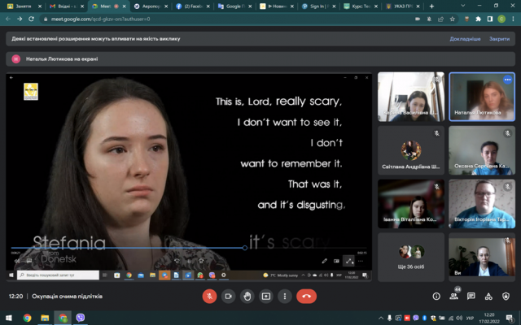Show participants list icon
Viewport: 521px width, 325px height.
(454, 296)
